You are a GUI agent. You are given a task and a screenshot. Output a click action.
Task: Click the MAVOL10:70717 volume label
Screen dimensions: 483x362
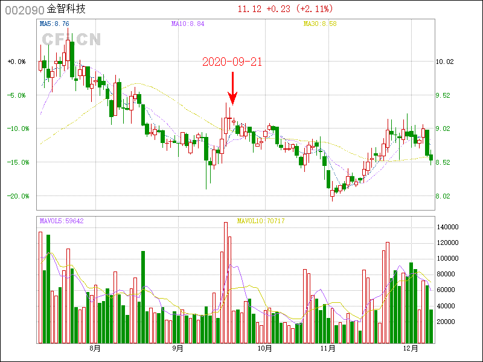tap(261, 221)
